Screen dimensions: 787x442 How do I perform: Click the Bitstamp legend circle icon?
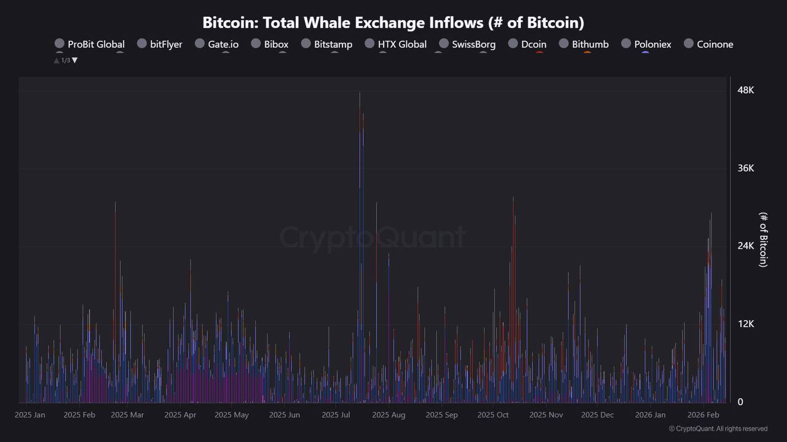pos(306,44)
